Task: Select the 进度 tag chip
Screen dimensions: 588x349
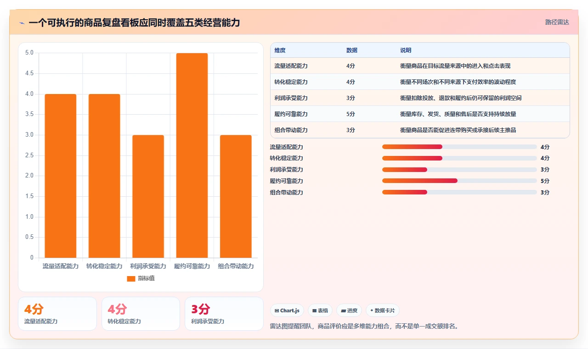Action: (x=349, y=310)
